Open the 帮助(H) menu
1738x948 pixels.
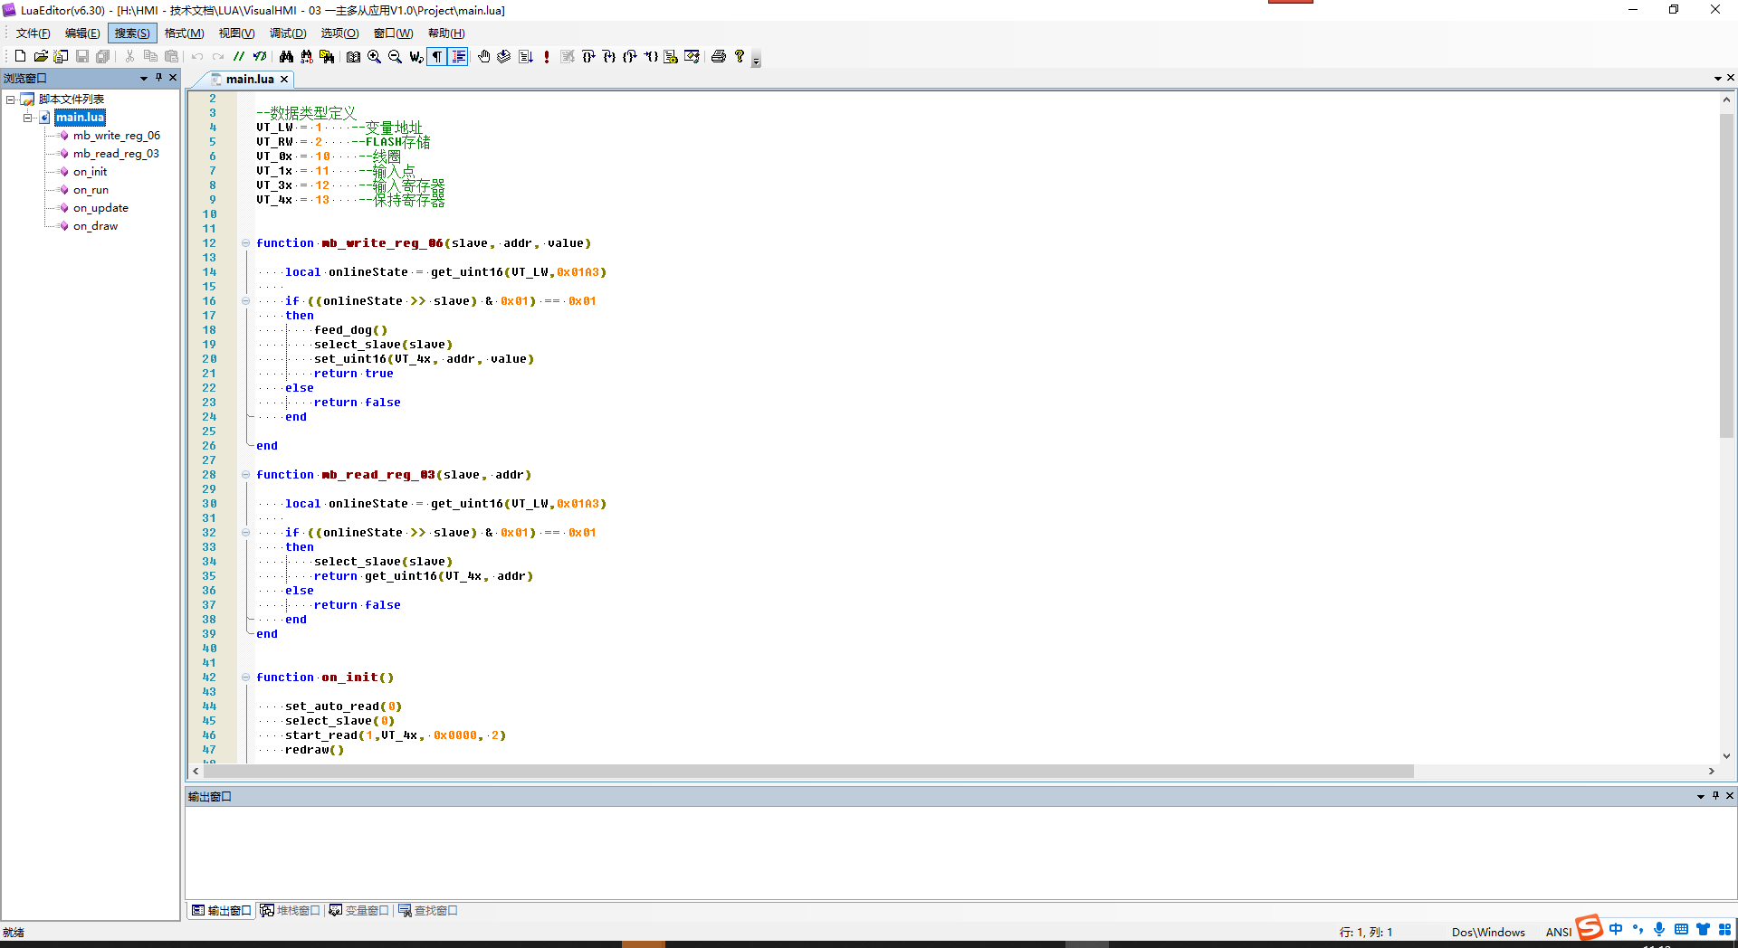(x=446, y=33)
